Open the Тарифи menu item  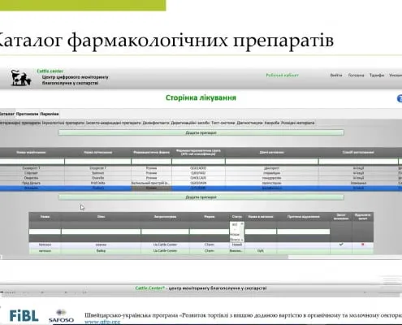[377, 76]
